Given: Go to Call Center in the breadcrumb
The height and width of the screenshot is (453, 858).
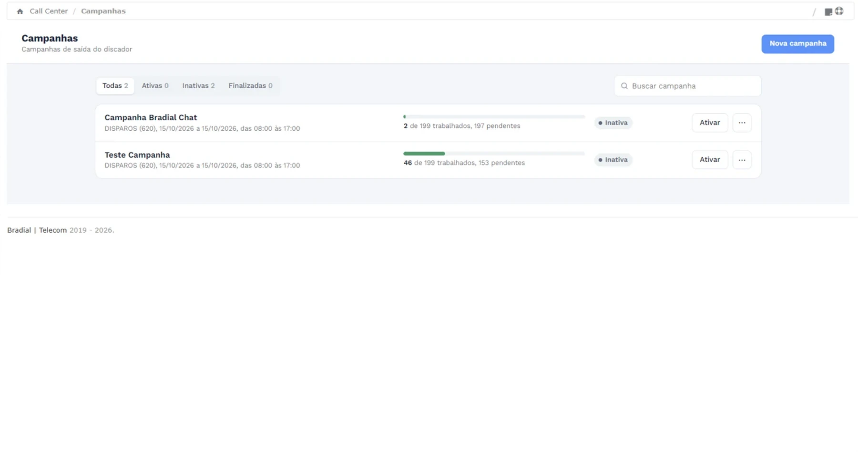Looking at the screenshot, I should coord(49,11).
